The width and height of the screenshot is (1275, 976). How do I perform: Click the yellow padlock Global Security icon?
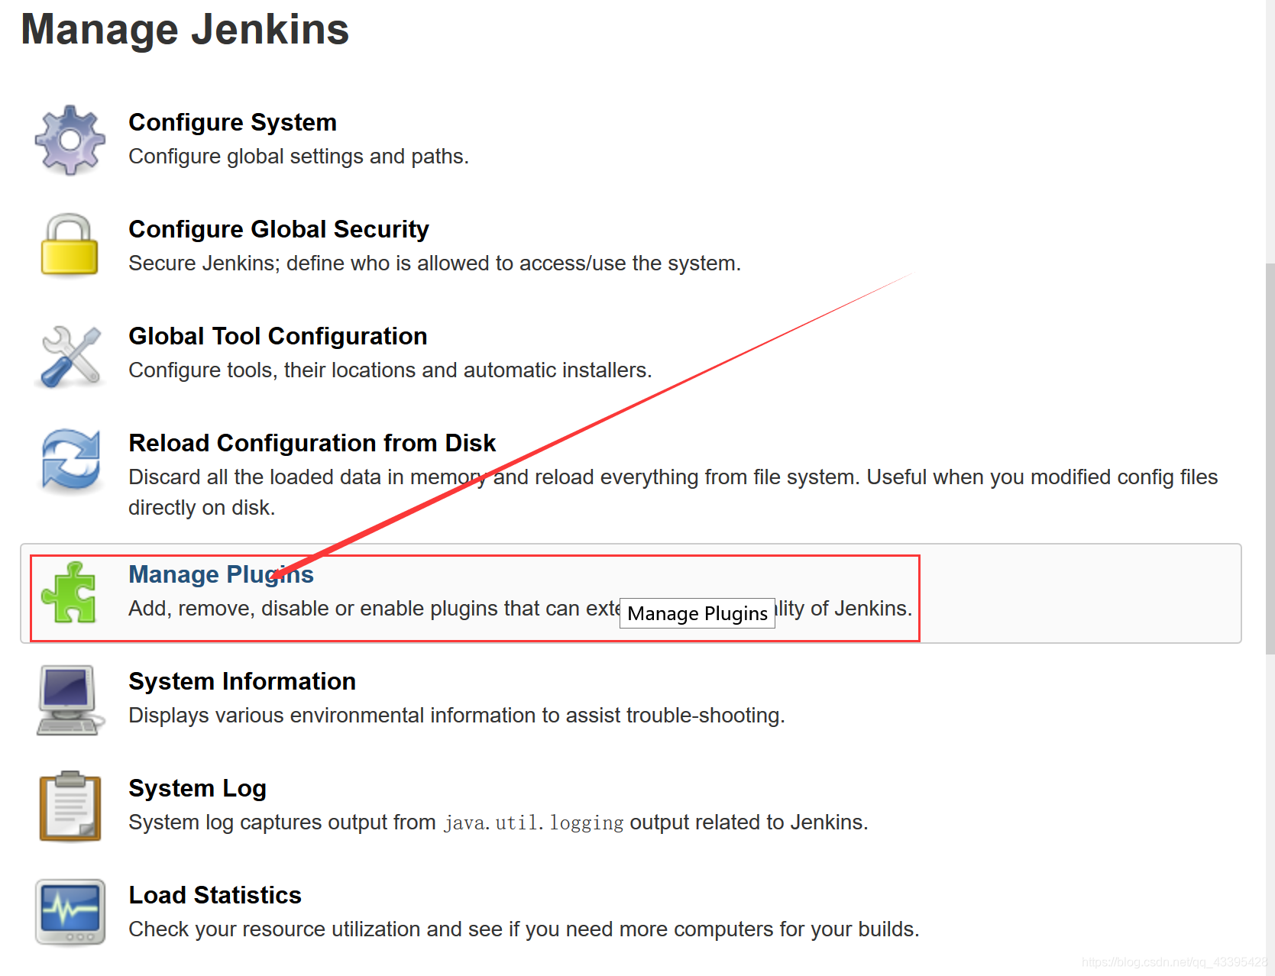tap(70, 244)
